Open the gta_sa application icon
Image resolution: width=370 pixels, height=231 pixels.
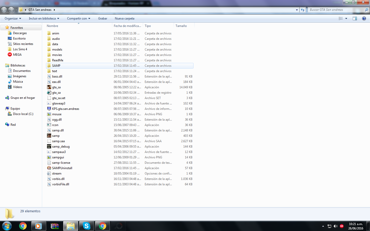tap(49, 87)
